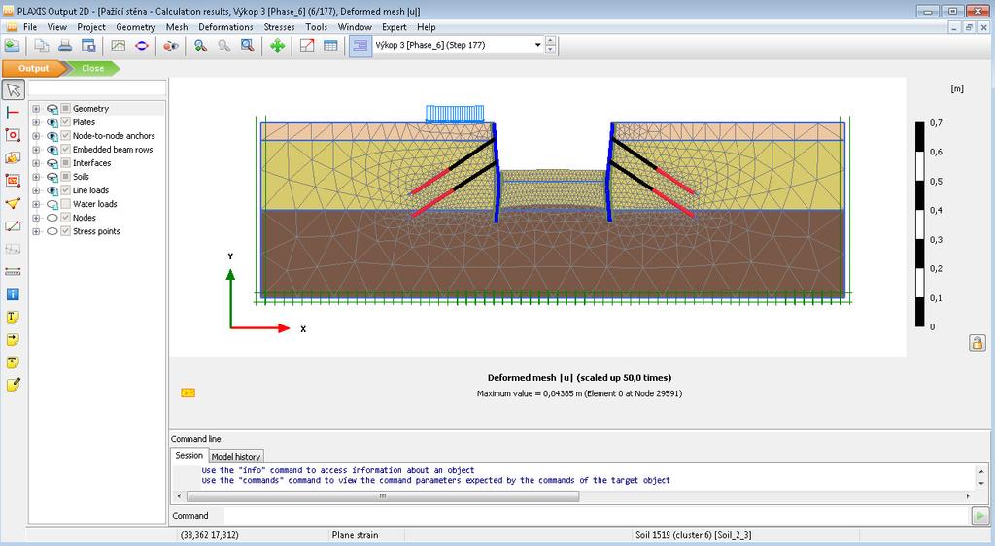
Task: Click the ruler distance measurement tool
Action: click(x=13, y=271)
